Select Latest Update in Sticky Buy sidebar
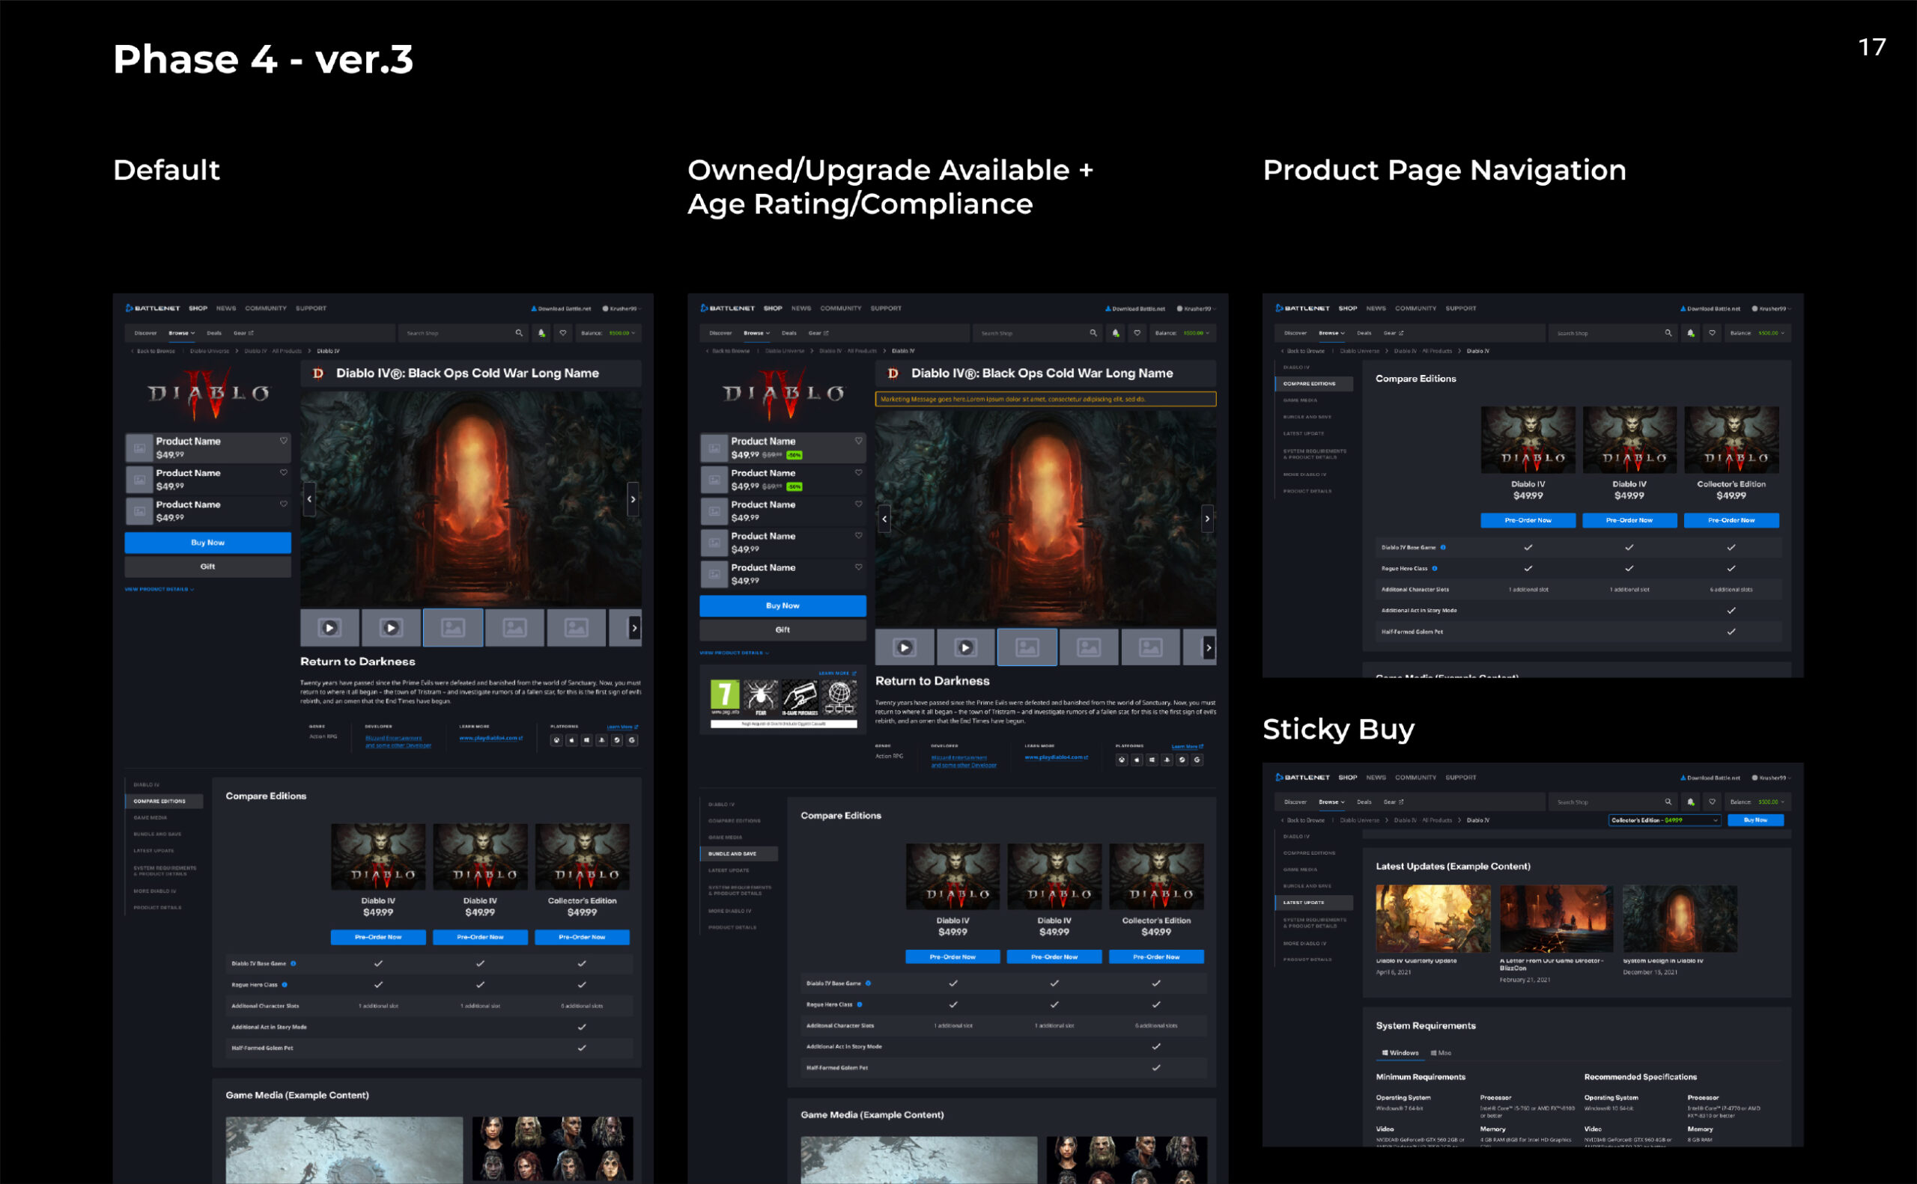 pyautogui.click(x=1313, y=902)
